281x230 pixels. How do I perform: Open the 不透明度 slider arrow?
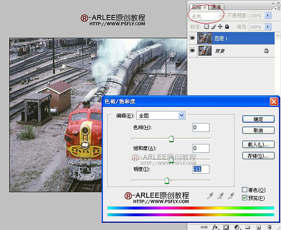point(268,16)
